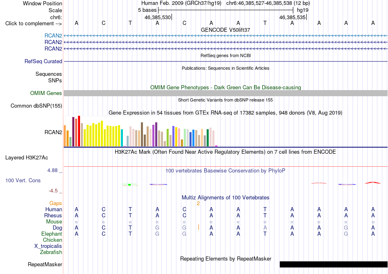Click the GENCODE V50lift37 track title

[x=225, y=30]
